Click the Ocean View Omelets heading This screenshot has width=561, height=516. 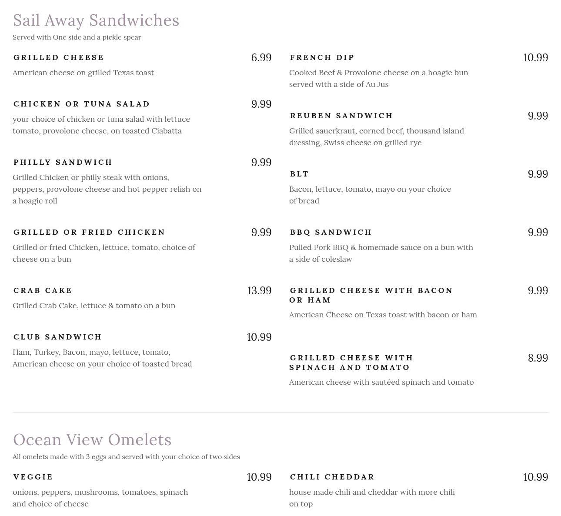[x=92, y=440]
